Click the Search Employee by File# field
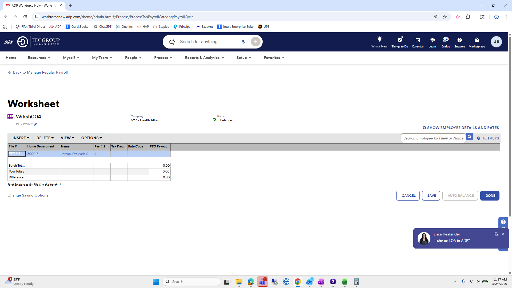The height and width of the screenshot is (288, 512). [433, 138]
